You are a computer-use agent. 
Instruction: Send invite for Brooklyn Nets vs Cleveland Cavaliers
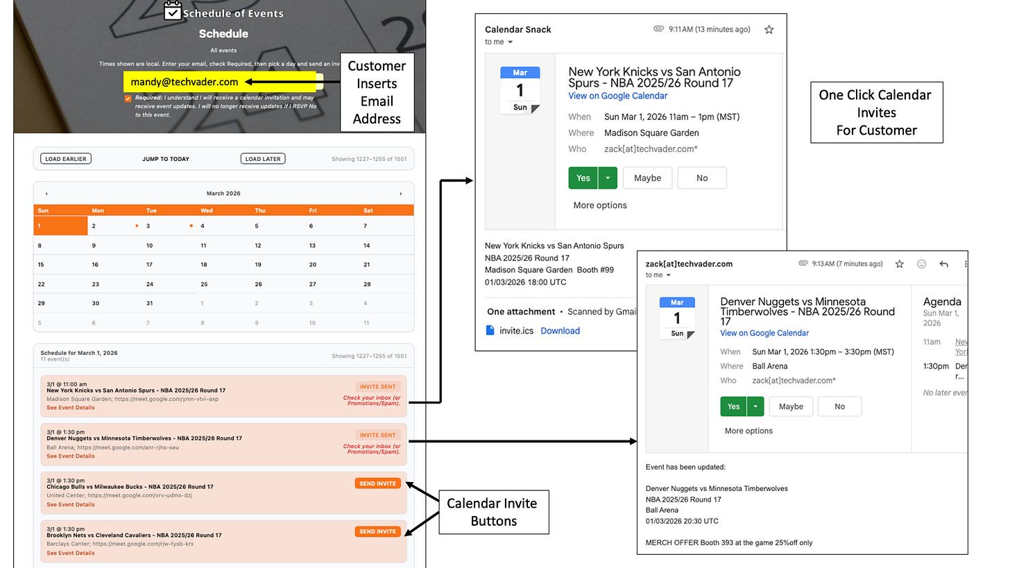tap(378, 532)
